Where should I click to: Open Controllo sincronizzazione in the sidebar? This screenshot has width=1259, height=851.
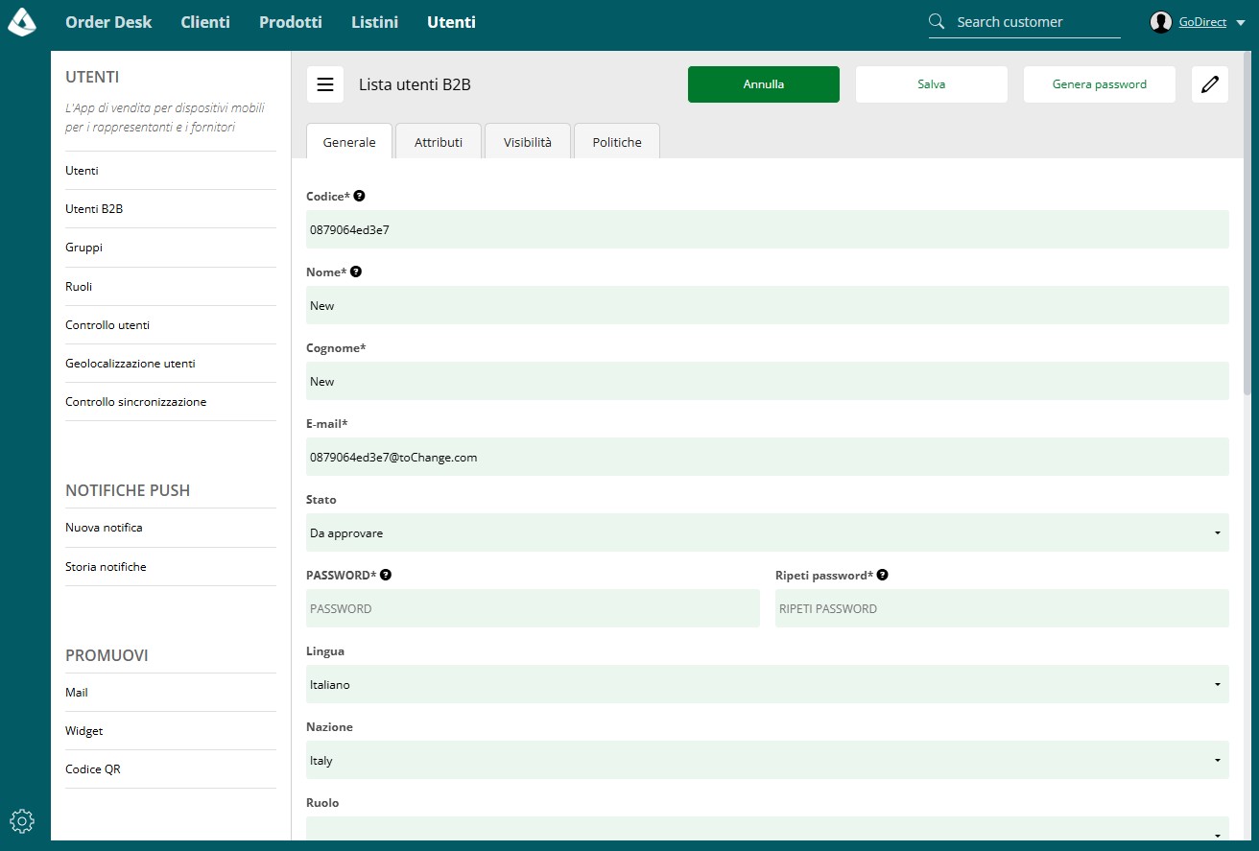click(x=171, y=402)
